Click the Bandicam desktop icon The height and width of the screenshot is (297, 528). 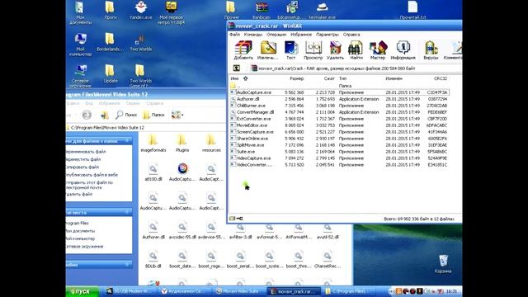click(x=262, y=10)
